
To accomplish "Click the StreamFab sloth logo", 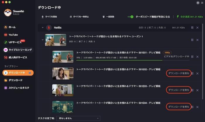I will click(8, 13).
